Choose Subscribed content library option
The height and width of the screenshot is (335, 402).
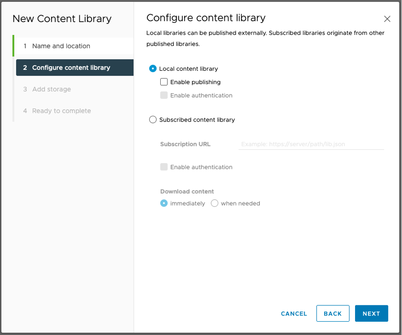pyautogui.click(x=153, y=119)
